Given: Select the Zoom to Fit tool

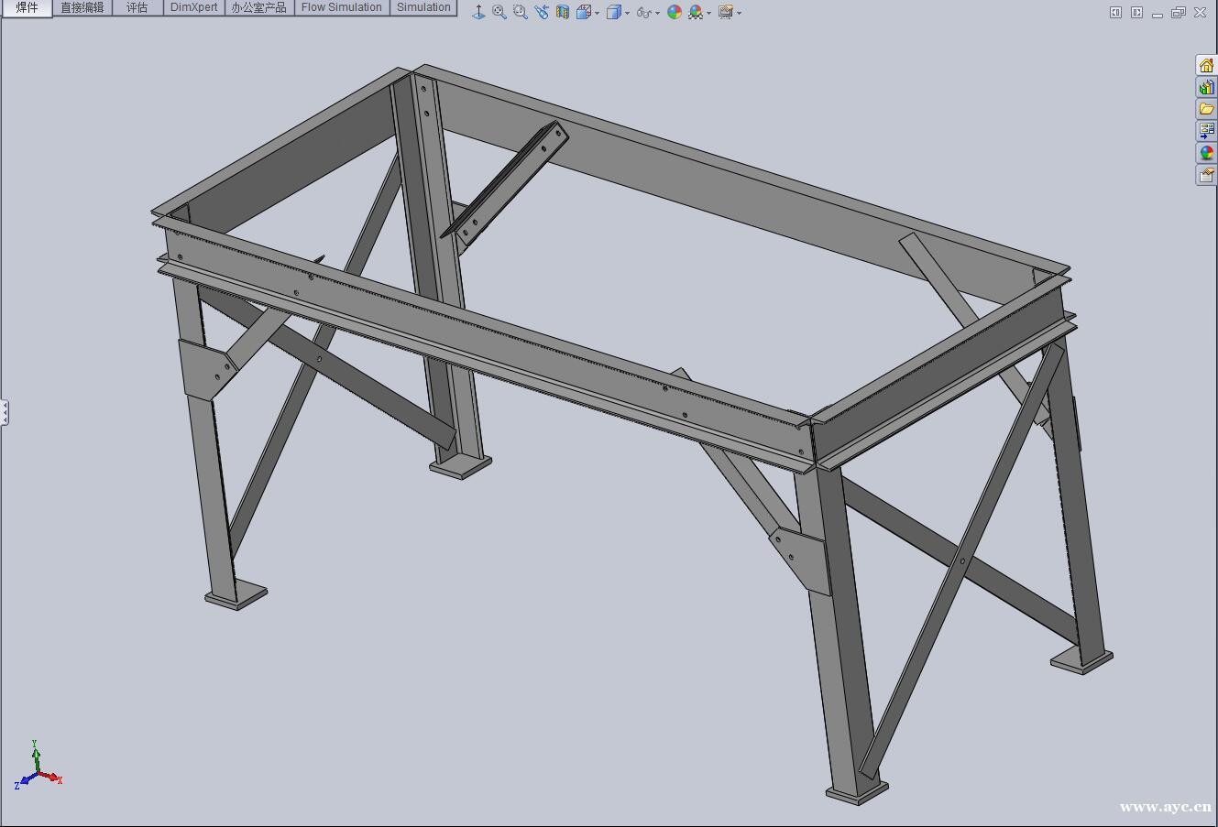Looking at the screenshot, I should [499, 12].
